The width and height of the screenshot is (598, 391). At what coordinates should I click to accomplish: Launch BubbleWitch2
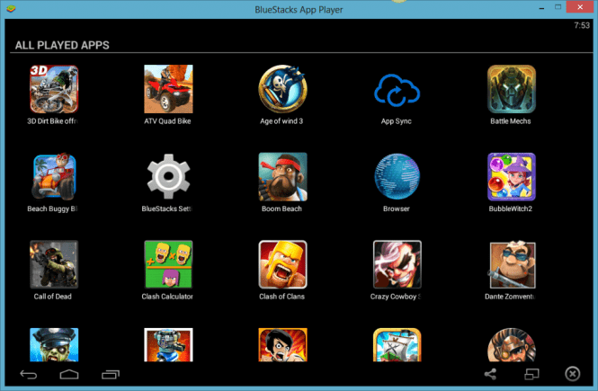coord(512,177)
